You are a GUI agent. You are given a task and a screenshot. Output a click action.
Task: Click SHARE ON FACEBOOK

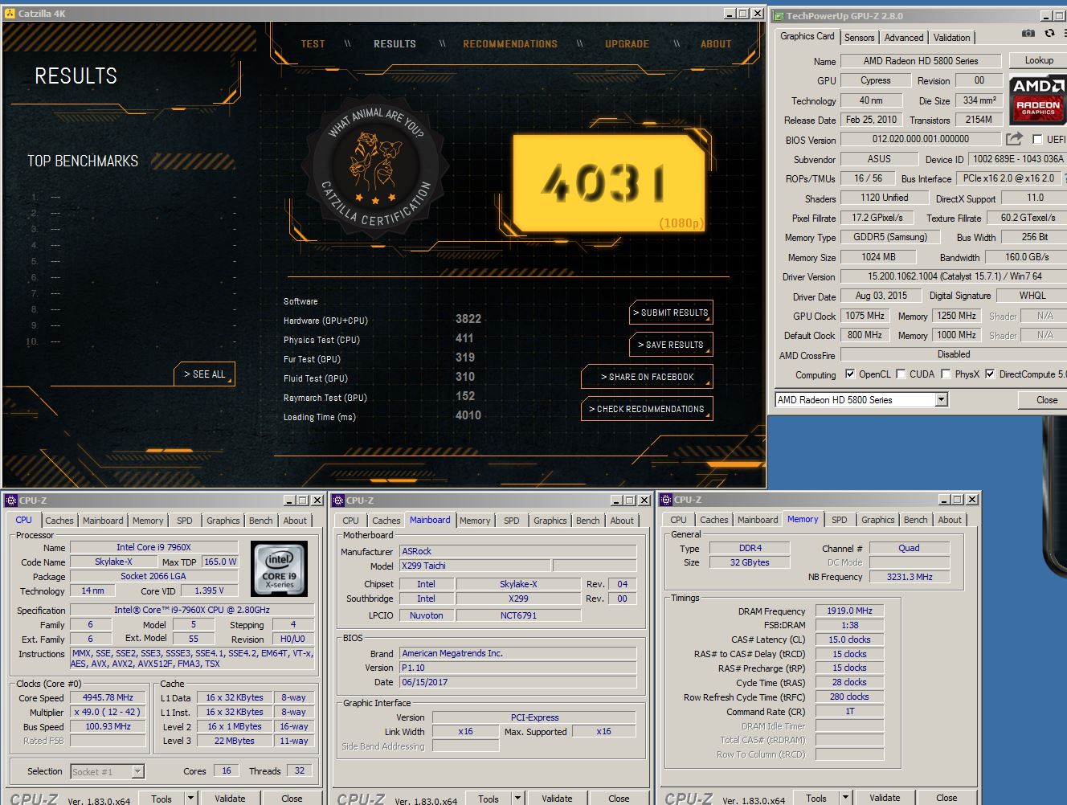pos(647,377)
